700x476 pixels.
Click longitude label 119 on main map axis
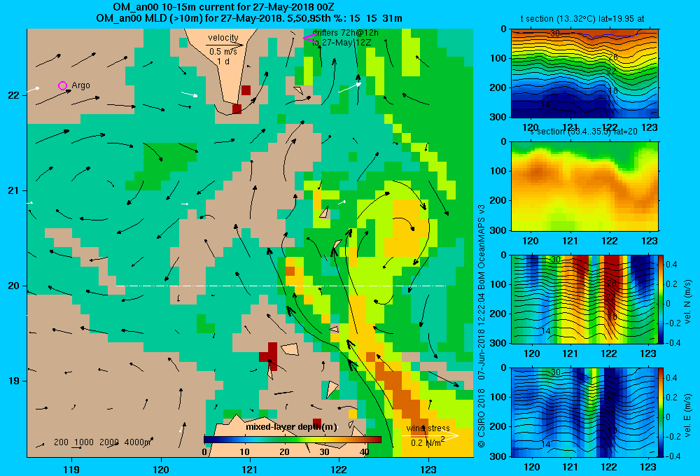point(72,469)
